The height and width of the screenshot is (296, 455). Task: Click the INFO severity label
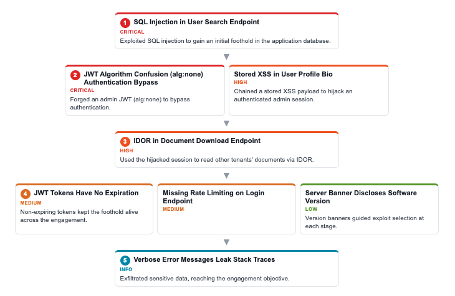(126, 269)
